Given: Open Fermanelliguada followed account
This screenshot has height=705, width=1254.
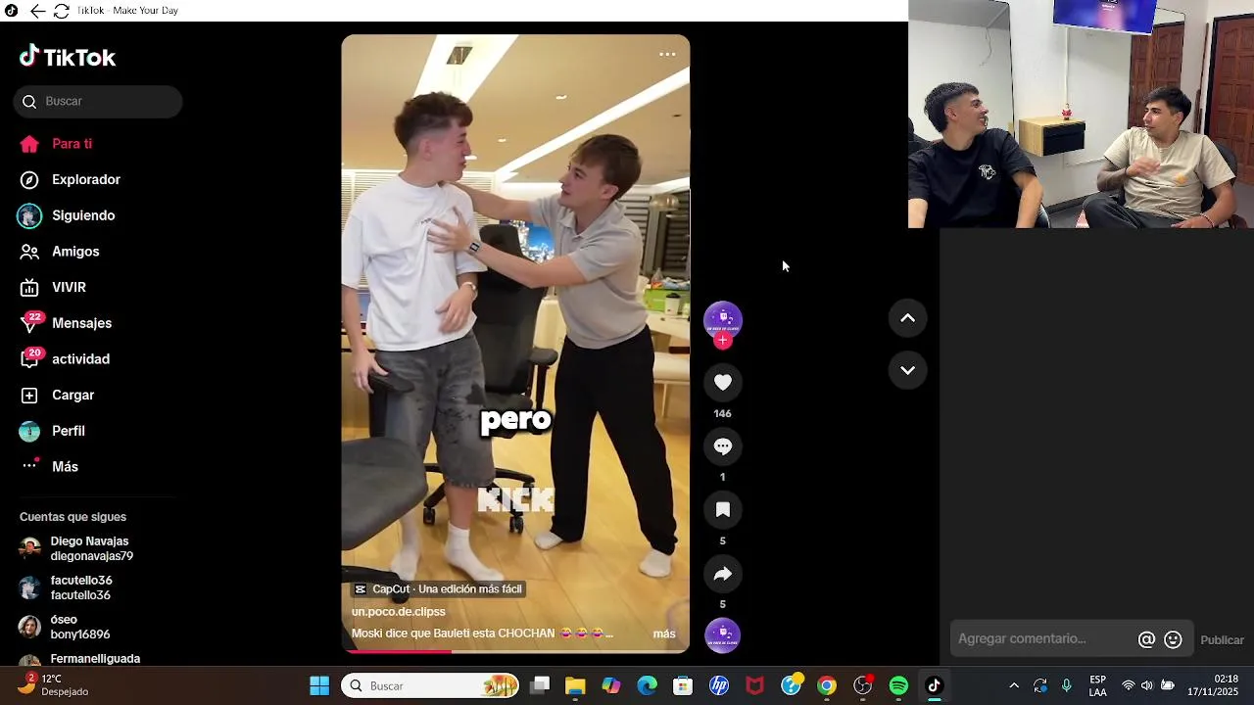Looking at the screenshot, I should pos(80,659).
